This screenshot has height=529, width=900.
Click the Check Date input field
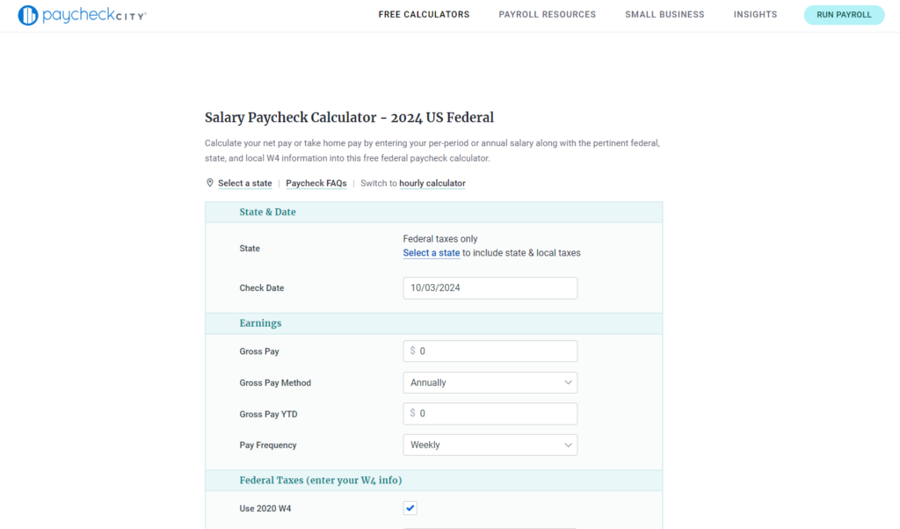click(490, 287)
